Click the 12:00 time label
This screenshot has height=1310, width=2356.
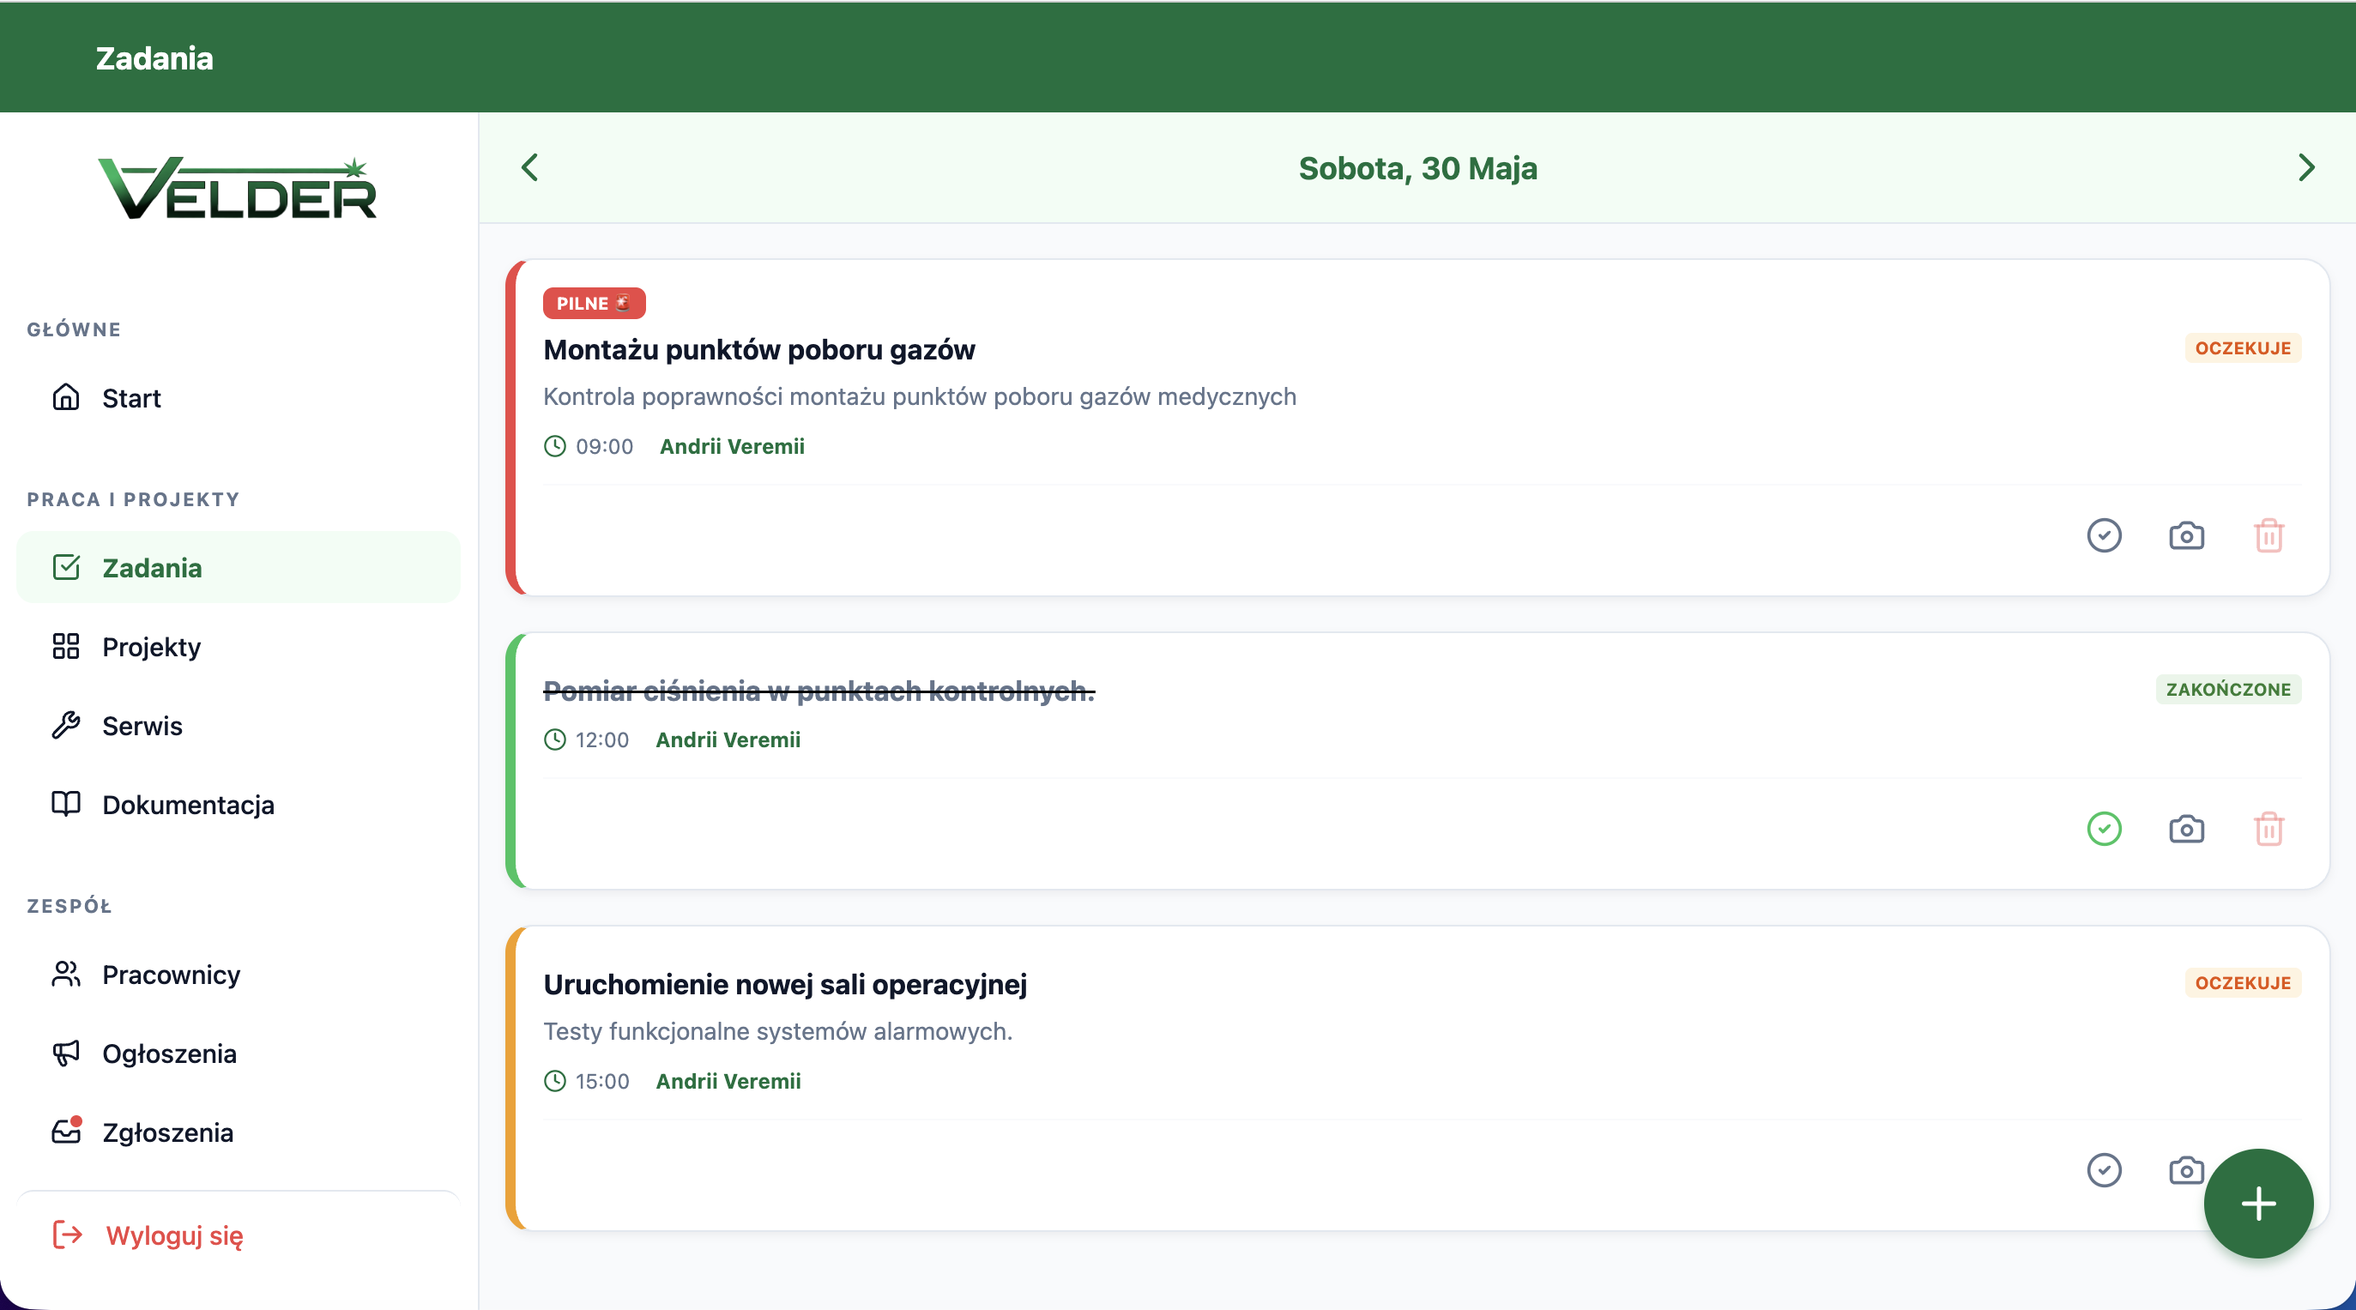point(601,740)
